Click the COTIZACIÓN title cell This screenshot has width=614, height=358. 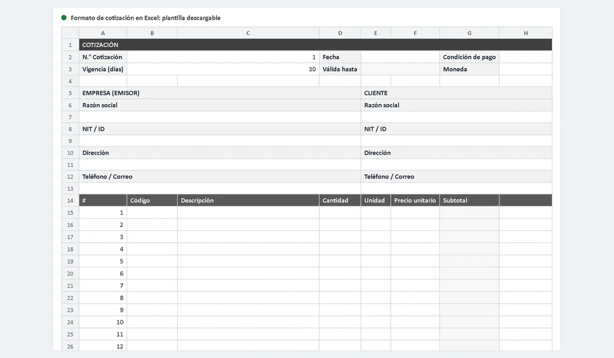coord(315,45)
